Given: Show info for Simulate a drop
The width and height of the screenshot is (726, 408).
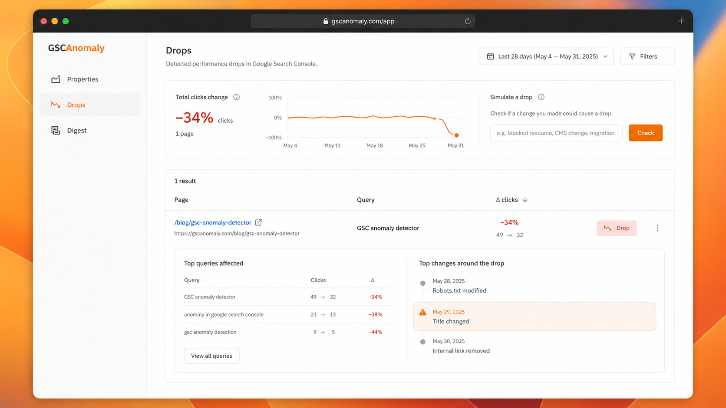Looking at the screenshot, I should click(x=541, y=97).
